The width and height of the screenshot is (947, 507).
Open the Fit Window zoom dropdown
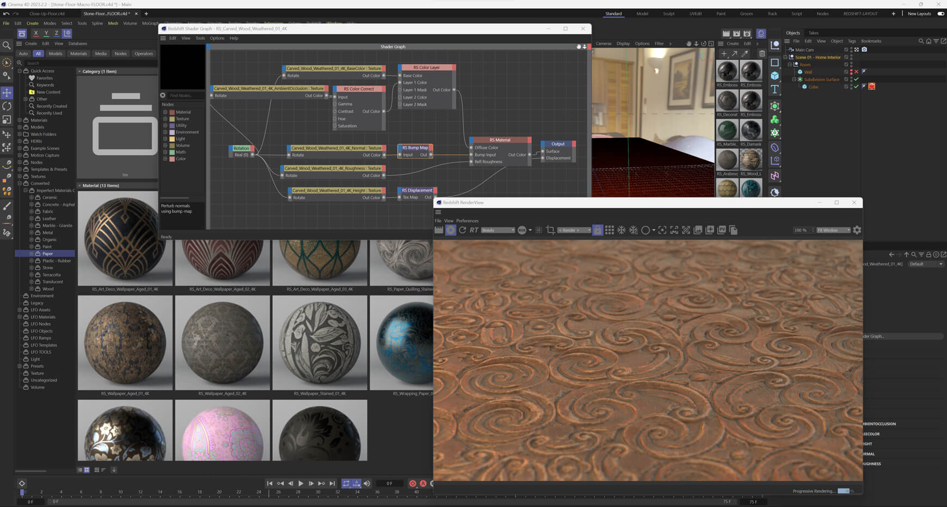click(833, 230)
